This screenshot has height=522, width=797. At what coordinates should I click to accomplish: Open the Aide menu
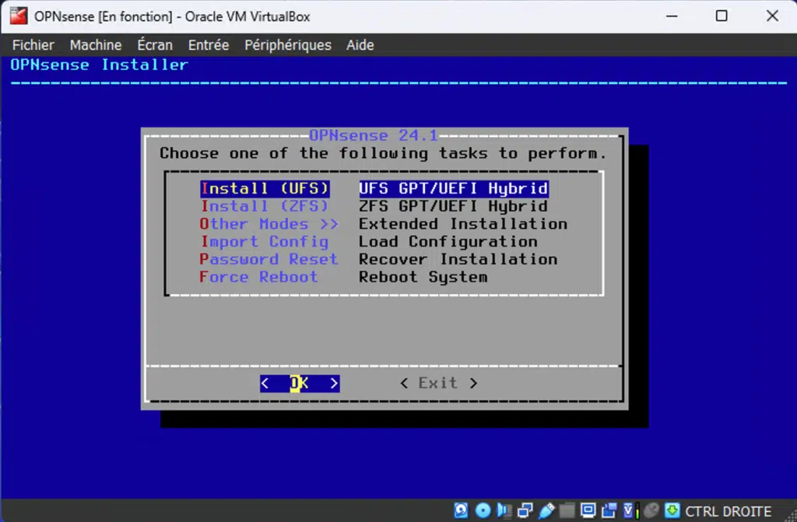(x=360, y=45)
